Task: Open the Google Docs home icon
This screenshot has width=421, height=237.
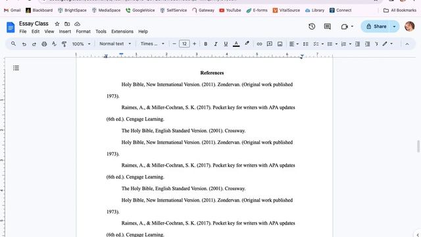Action: [x=11, y=27]
